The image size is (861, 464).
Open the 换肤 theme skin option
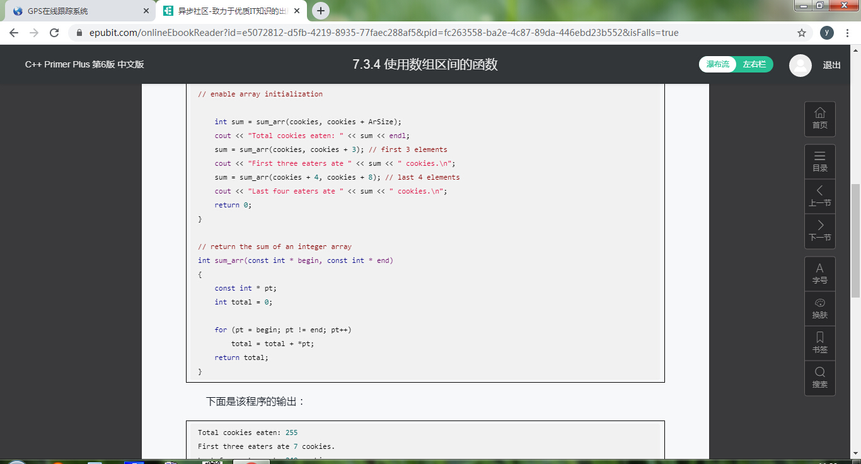[819, 308]
